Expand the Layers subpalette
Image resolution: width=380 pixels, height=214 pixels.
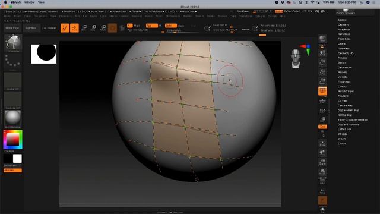point(341,43)
